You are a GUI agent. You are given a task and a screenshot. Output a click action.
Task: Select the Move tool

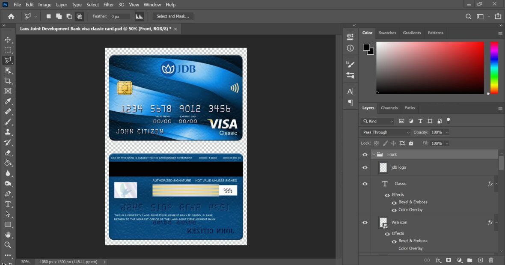pyautogui.click(x=8, y=40)
